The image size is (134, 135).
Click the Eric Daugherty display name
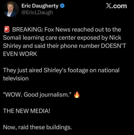(40, 6)
